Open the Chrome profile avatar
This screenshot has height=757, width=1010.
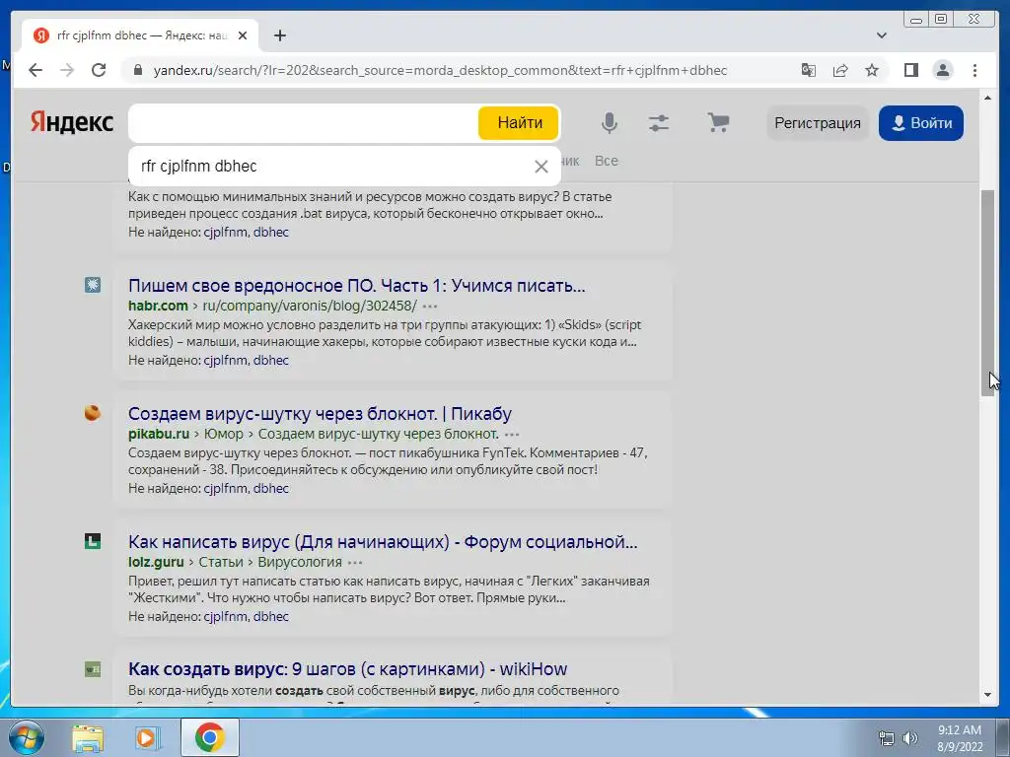942,70
